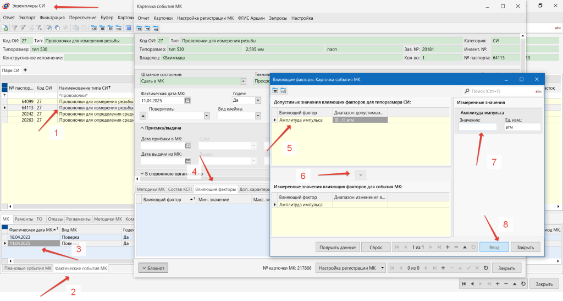Click Закрыть at bottom of Экземпляры СИ window
This screenshot has height=301, width=563.
click(544, 284)
